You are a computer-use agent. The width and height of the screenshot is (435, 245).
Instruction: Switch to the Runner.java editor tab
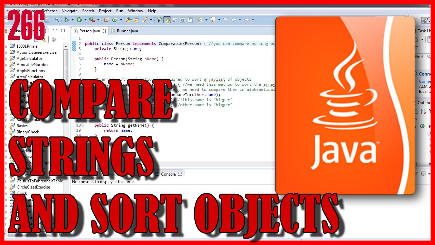pos(124,31)
